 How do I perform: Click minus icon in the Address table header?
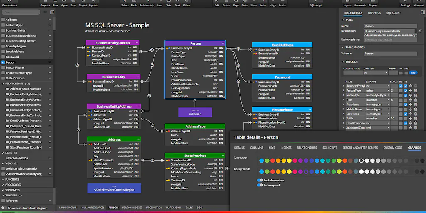coord(139,139)
